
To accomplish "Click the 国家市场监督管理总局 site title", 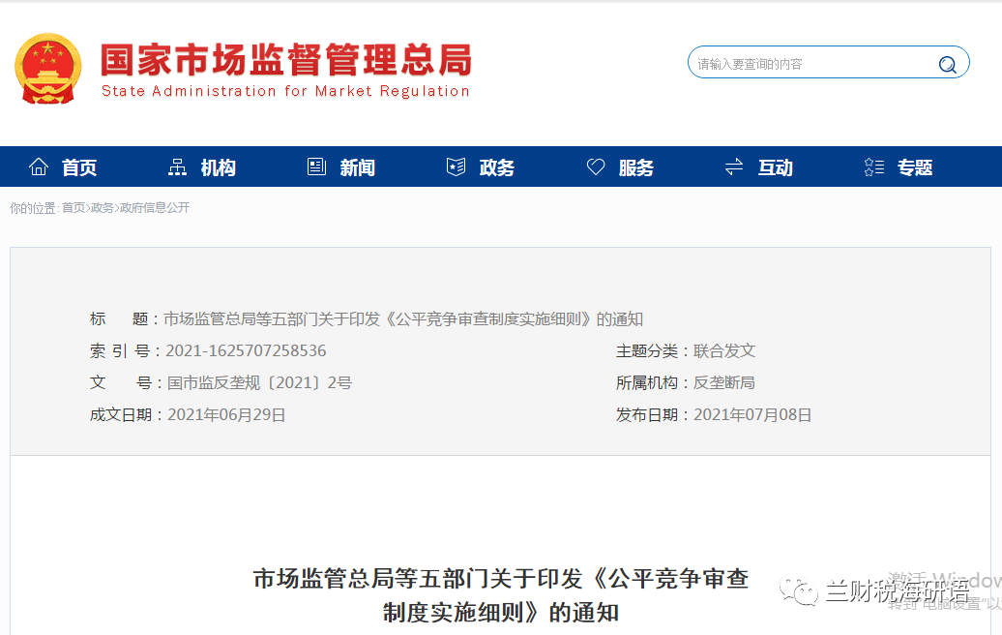I will tap(286, 60).
